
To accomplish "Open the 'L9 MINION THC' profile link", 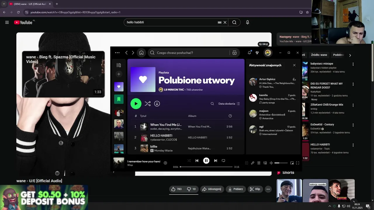I will click(x=174, y=90).
